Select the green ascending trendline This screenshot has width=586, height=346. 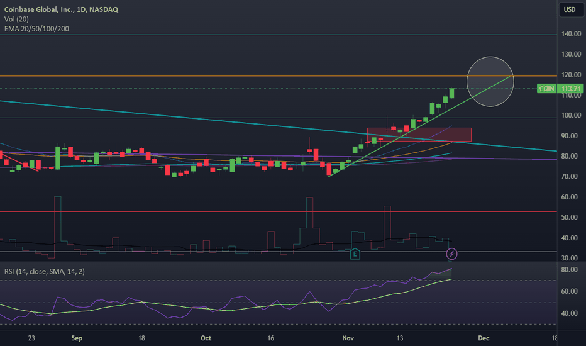click(419, 126)
